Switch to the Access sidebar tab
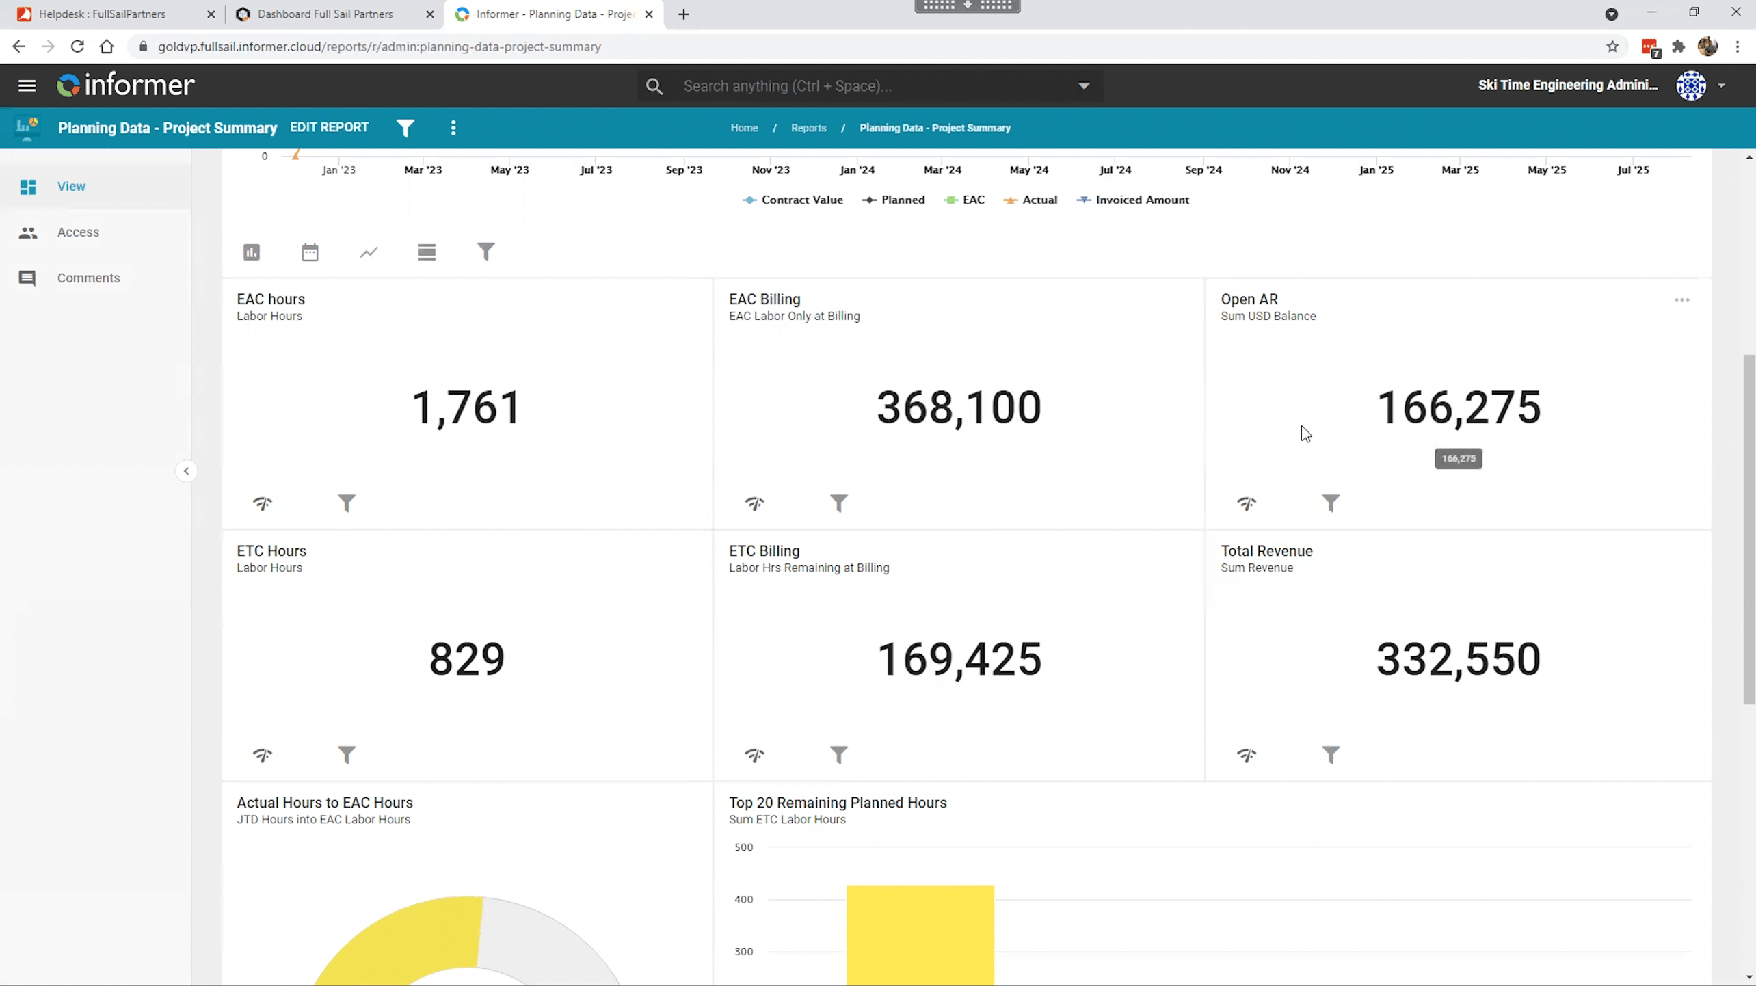 (x=78, y=232)
